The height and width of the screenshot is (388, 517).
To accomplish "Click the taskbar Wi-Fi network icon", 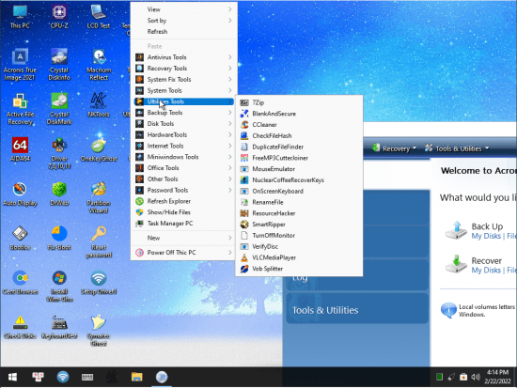I will [63, 377].
